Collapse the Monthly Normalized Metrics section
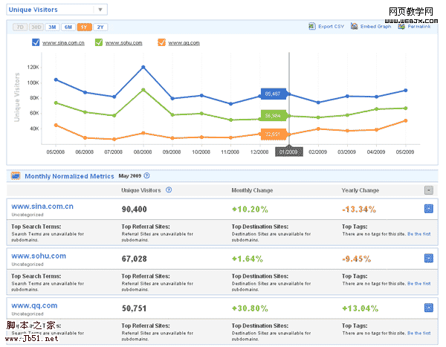The width and height of the screenshot is (446, 347). [x=15, y=176]
